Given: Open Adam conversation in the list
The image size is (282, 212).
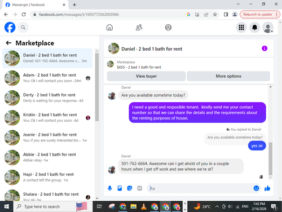Looking at the screenshot, I should pyautogui.click(x=47, y=78).
